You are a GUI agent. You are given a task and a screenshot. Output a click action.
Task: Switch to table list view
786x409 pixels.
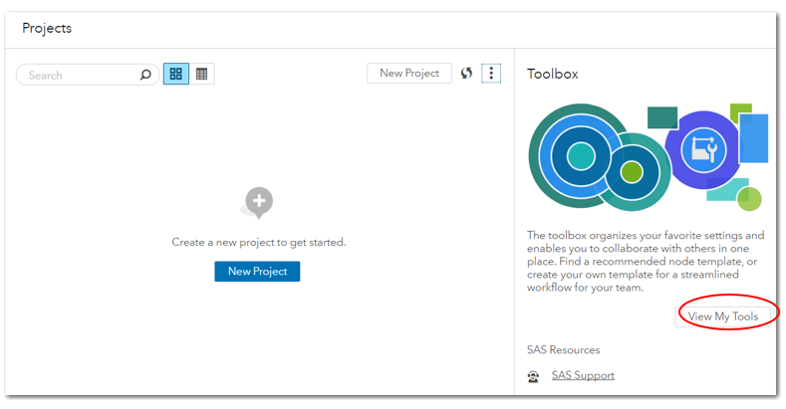(202, 74)
